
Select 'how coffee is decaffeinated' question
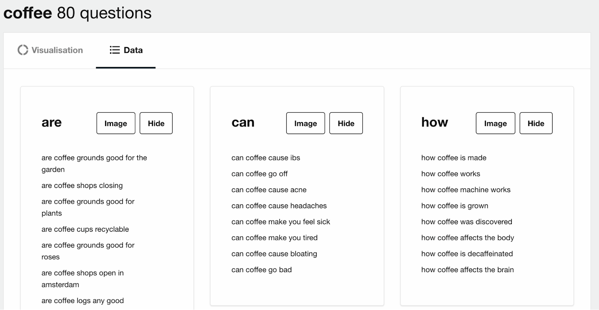pos(467,254)
